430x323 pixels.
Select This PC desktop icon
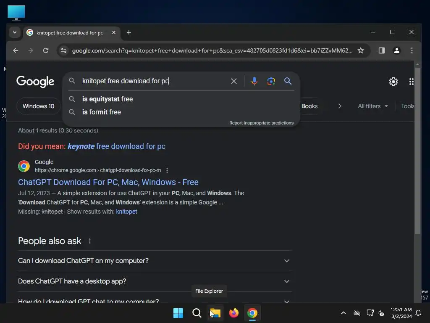(16, 13)
